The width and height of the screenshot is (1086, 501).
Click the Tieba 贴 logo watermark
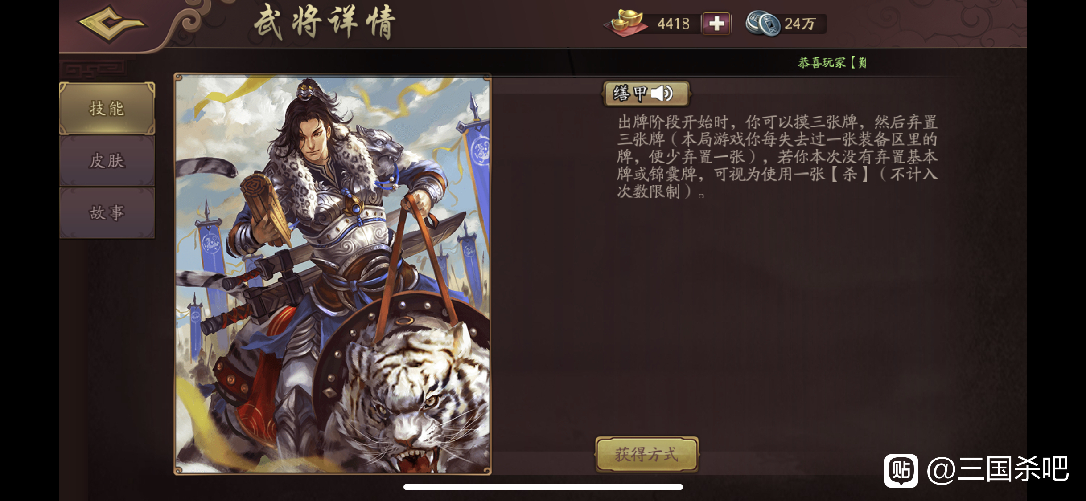pos(901,470)
